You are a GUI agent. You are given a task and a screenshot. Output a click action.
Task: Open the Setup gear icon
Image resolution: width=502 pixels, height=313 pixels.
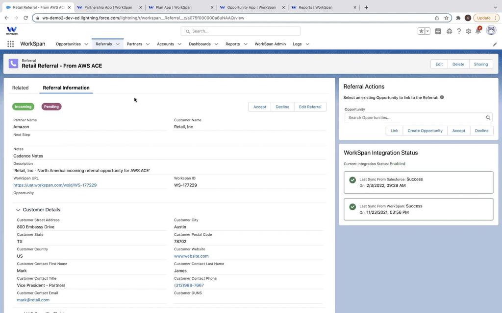coord(468,31)
